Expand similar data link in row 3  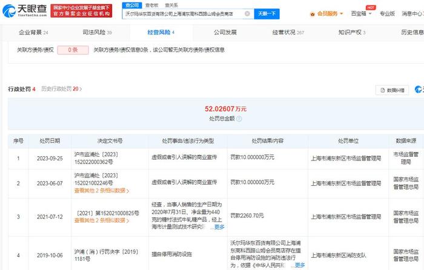[102, 220]
